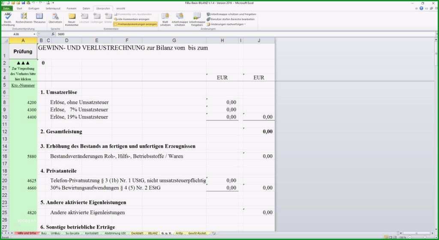
Task: Open the Hilfe und Infos sheet tab
Action: (x=27, y=233)
